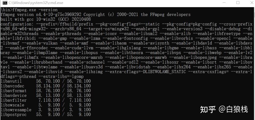
Task: Click the libavfilter version row
Action: (45, 100)
